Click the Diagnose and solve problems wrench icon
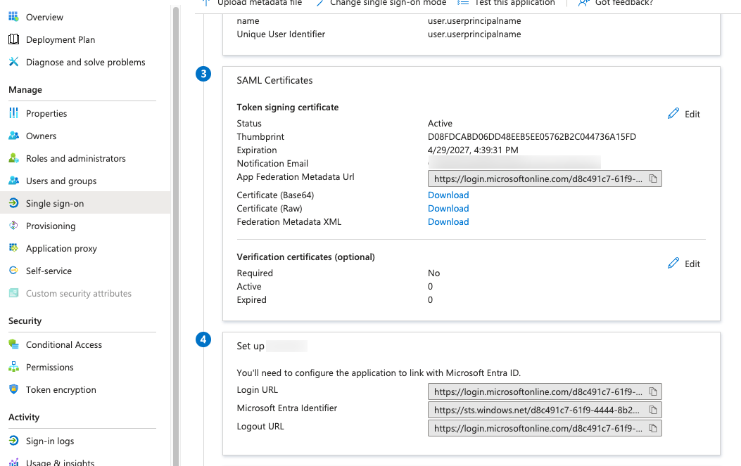The height and width of the screenshot is (466, 741). 13,62
